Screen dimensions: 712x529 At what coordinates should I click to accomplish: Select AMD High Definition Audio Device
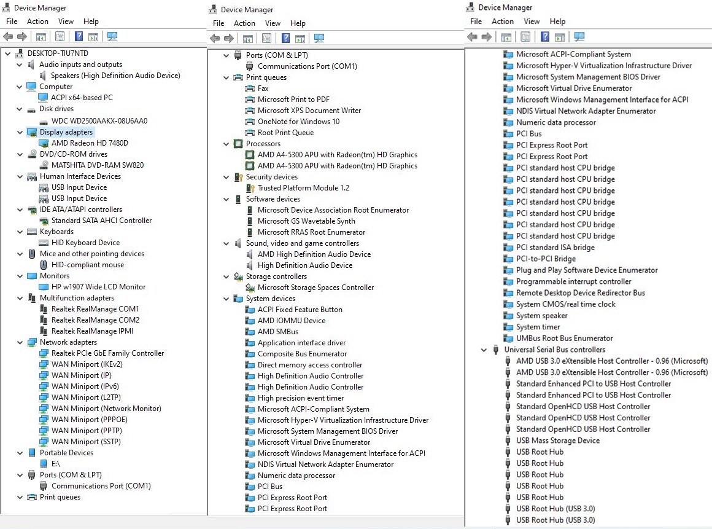click(x=314, y=254)
